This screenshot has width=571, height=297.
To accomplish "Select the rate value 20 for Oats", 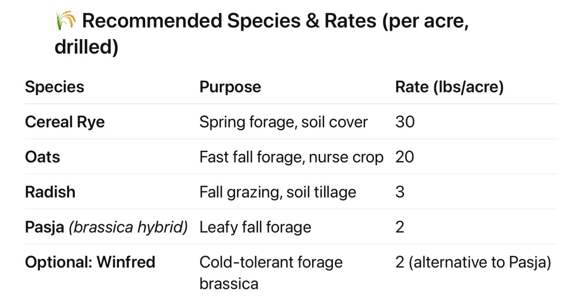I will (x=404, y=157).
